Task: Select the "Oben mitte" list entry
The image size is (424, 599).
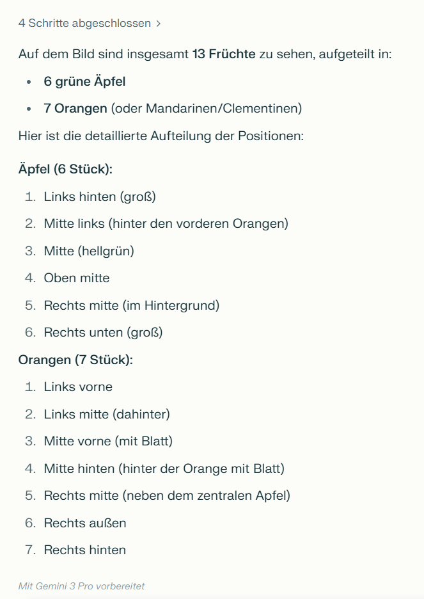Action: (x=77, y=278)
